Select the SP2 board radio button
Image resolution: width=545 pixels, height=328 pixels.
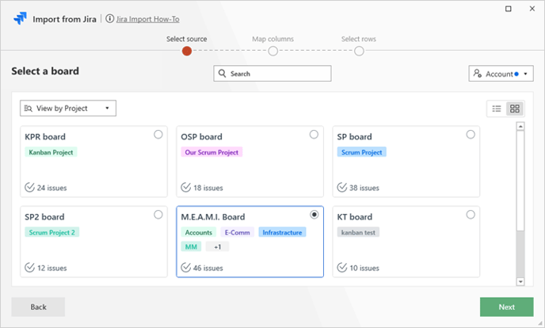158,215
